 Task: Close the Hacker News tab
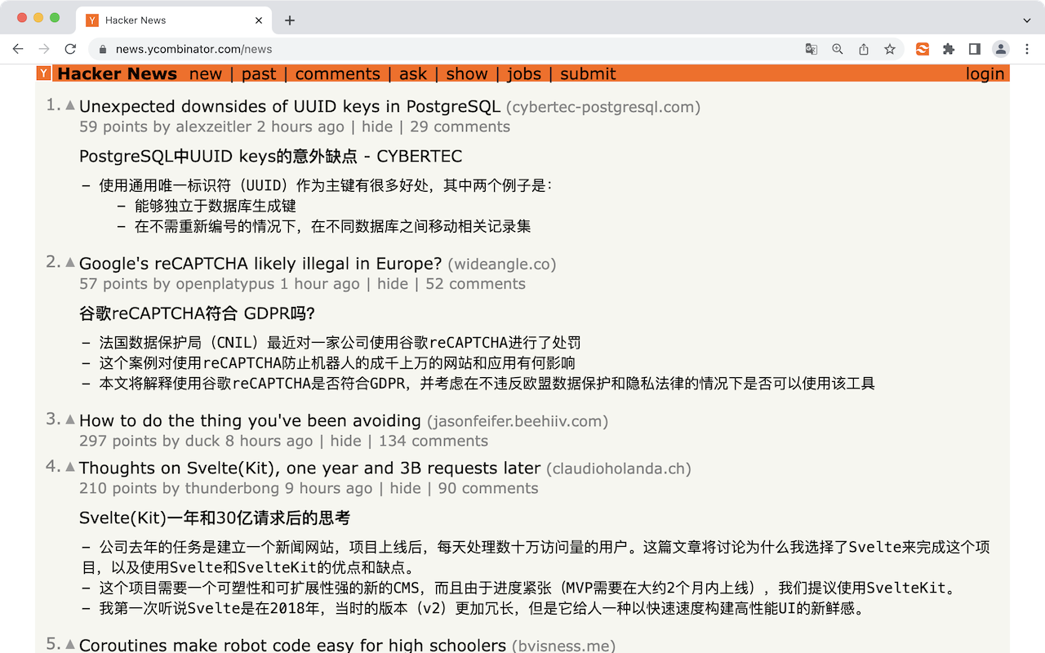point(259,20)
